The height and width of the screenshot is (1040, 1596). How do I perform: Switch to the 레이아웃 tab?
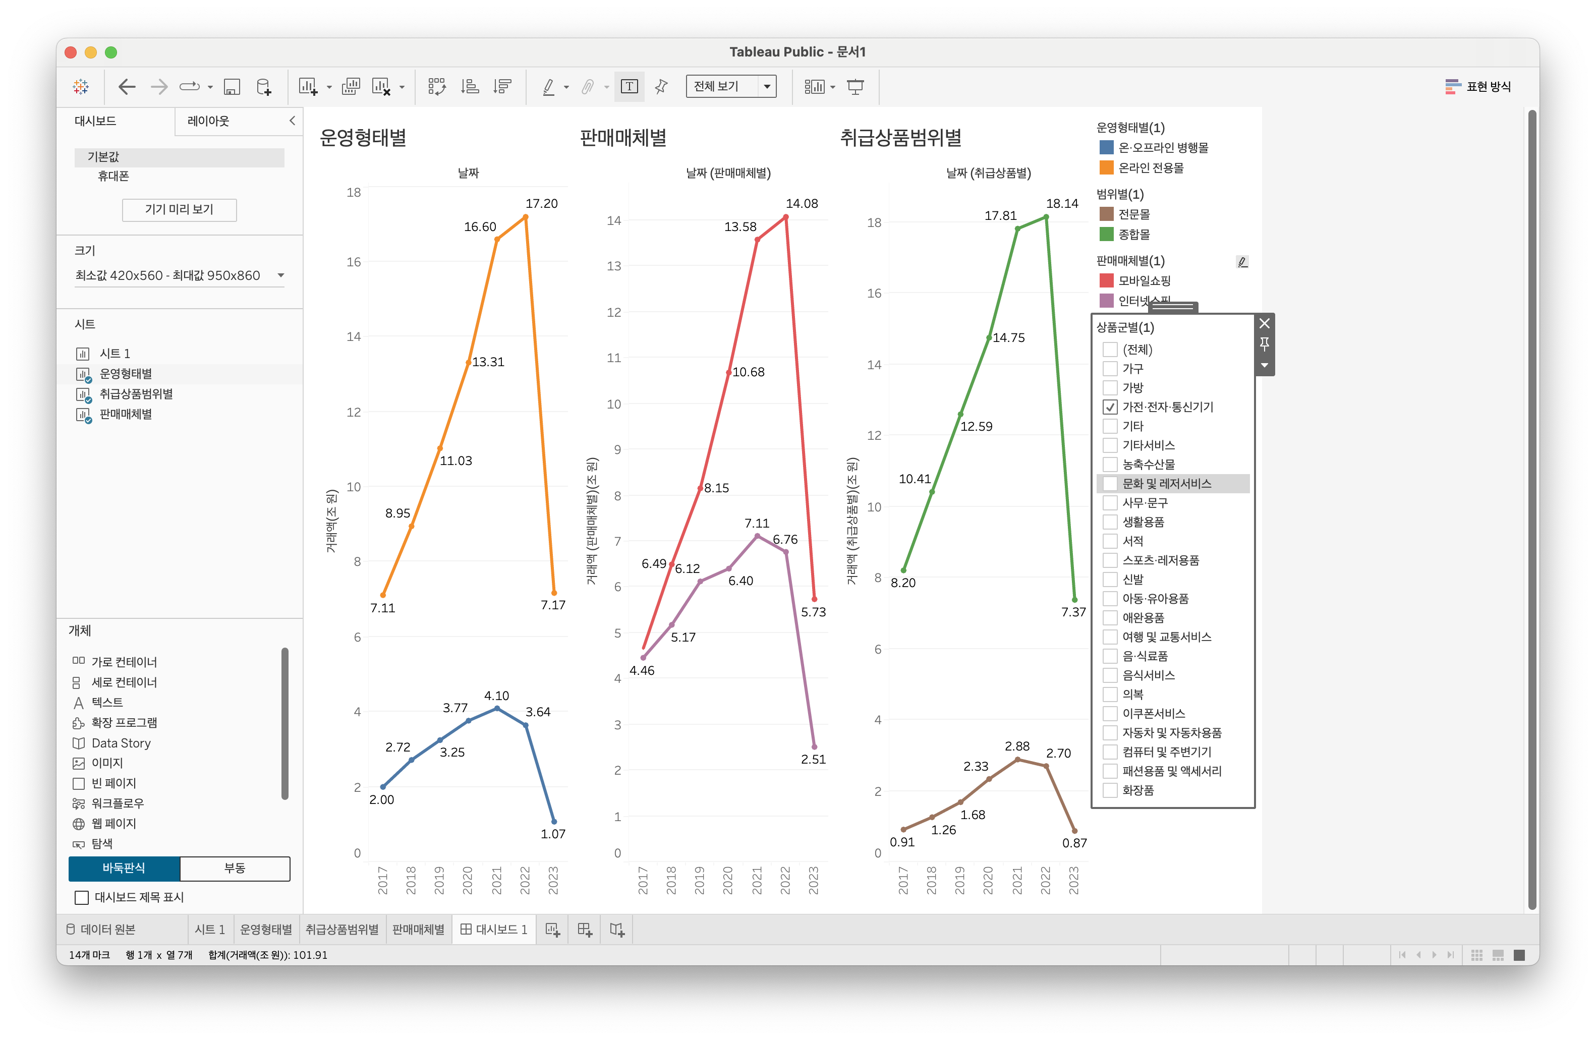point(208,122)
